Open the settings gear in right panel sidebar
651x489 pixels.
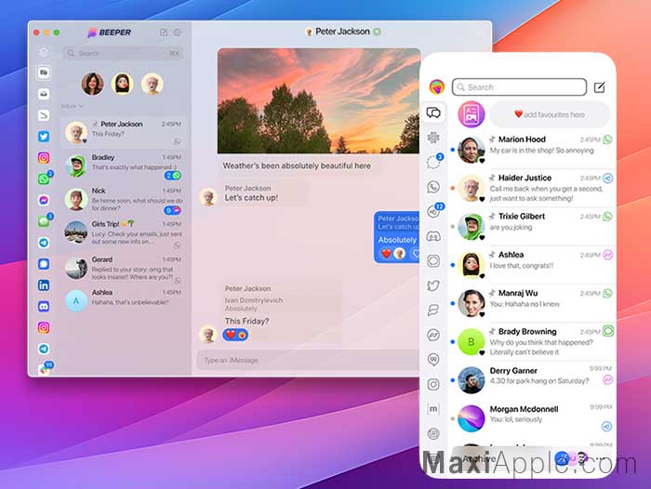point(433,138)
